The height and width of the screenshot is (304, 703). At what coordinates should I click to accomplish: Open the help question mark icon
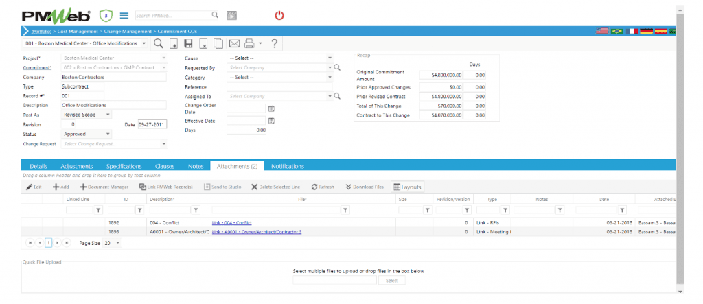click(275, 43)
